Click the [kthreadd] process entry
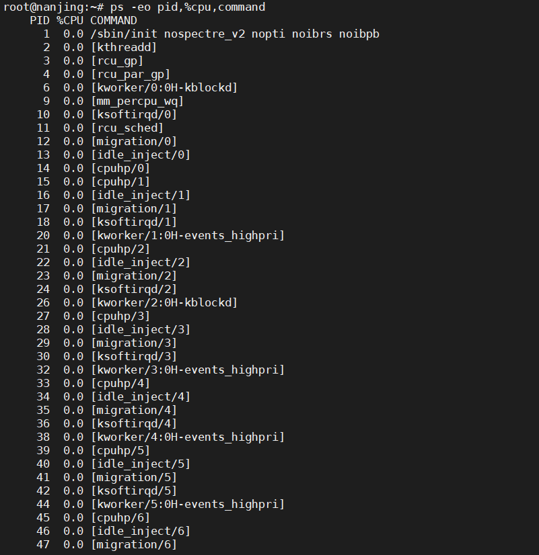Screen dimensions: 539x555 [x=124, y=48]
